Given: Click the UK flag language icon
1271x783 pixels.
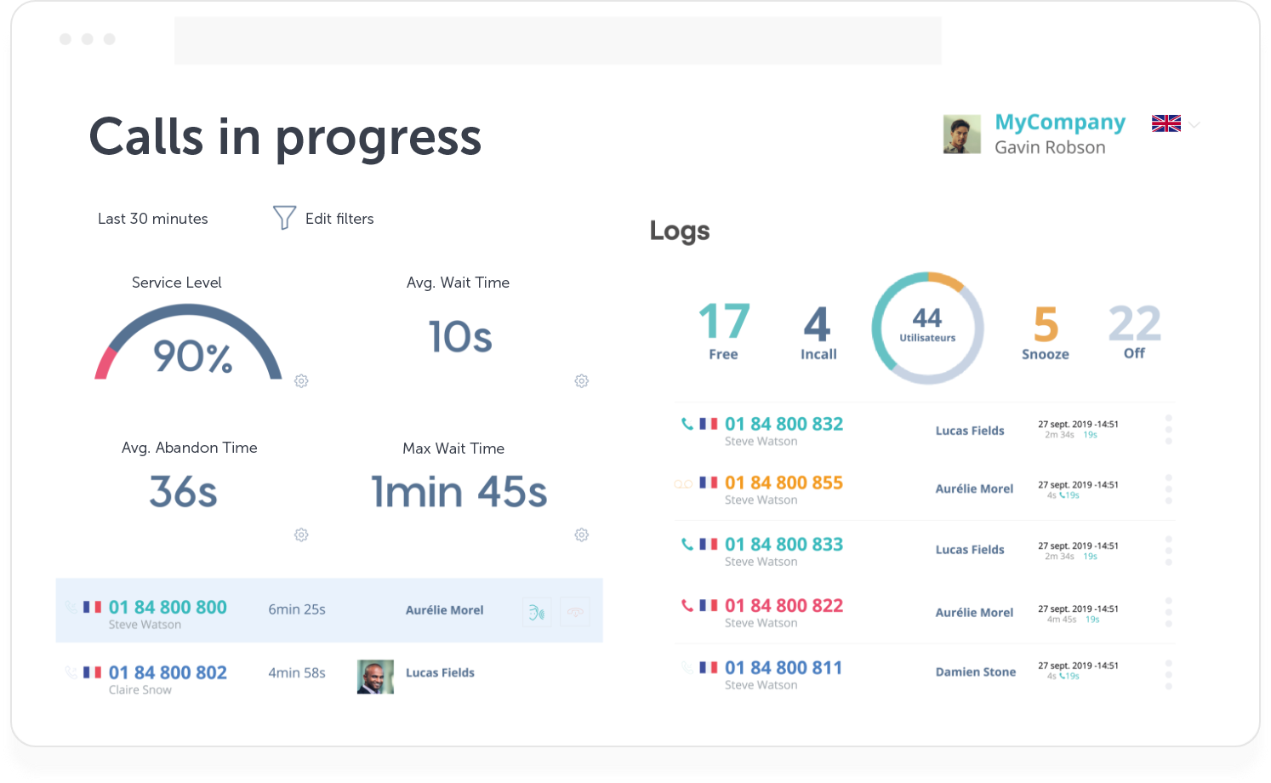Looking at the screenshot, I should [x=1166, y=123].
